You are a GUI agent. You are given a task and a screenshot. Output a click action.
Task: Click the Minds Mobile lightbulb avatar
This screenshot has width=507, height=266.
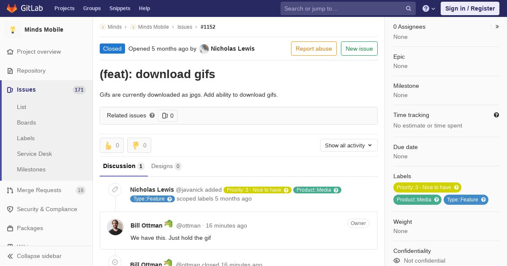[13, 30]
